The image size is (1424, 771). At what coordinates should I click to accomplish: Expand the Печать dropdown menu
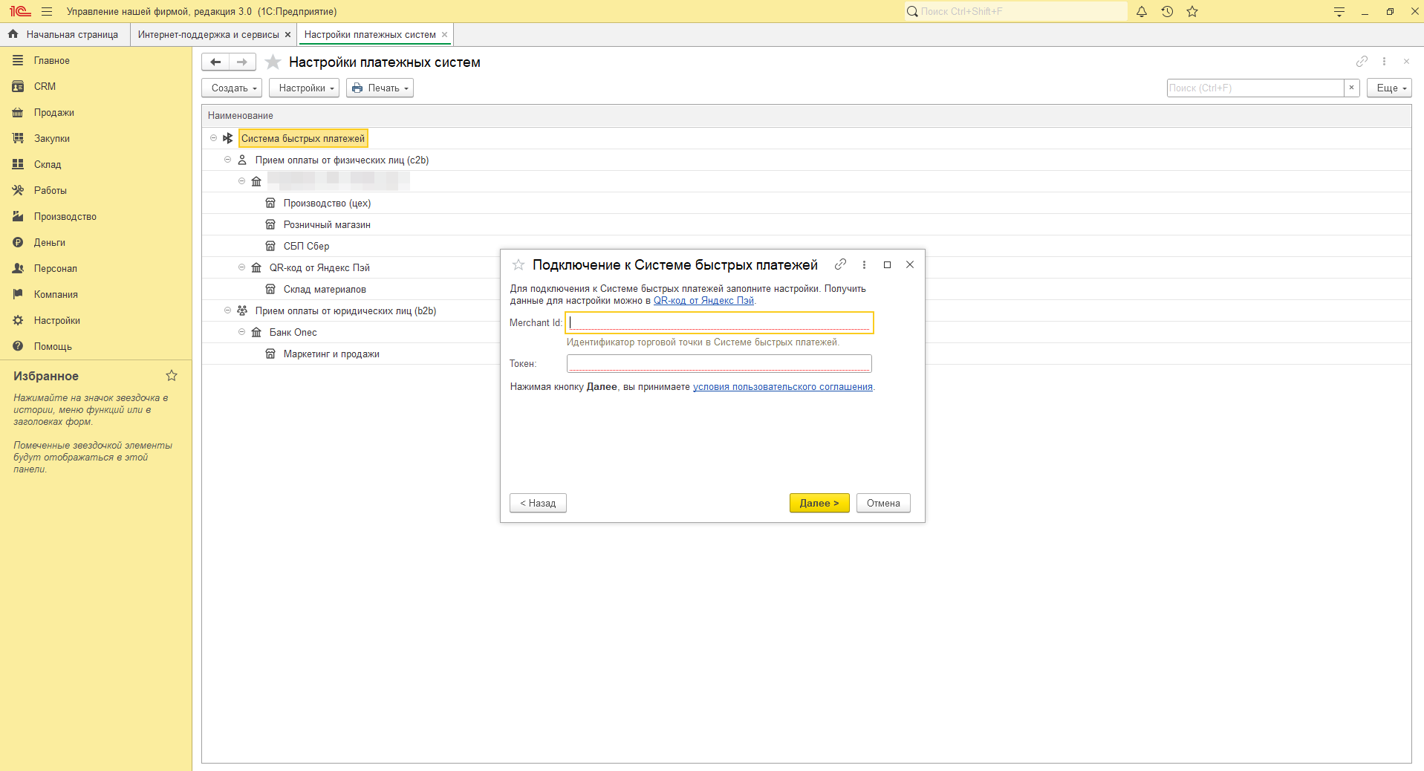click(380, 88)
